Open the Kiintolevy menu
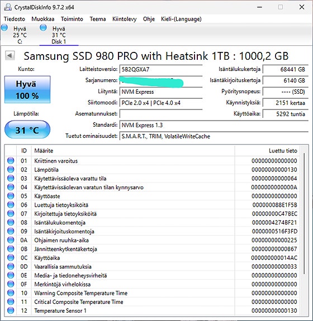 coord(125,19)
